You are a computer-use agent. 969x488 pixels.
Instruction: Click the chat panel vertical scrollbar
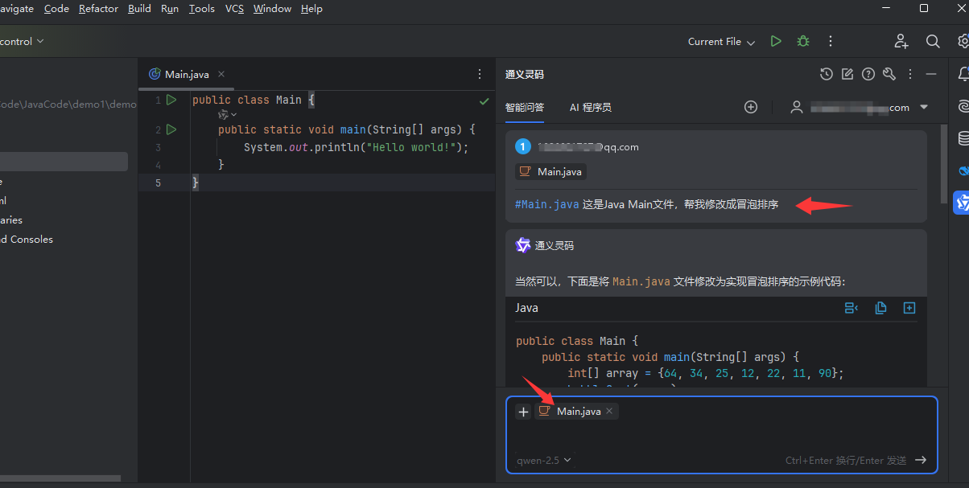[944, 164]
